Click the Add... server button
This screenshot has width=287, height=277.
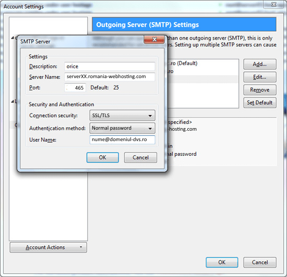[259, 64]
